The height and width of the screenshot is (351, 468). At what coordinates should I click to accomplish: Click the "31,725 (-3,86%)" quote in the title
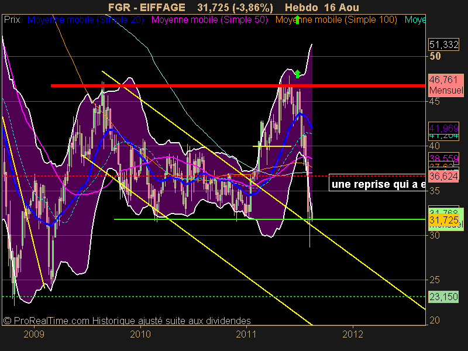[235, 8]
